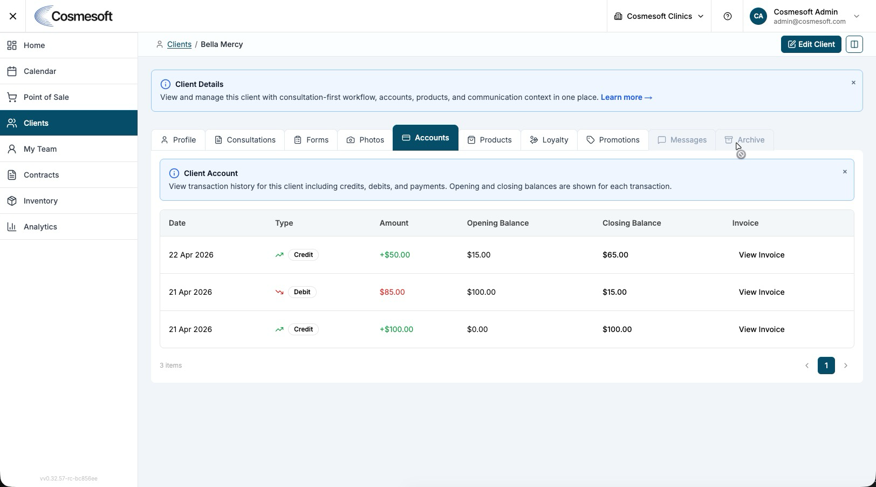Viewport: 876px width, 487px height.
Task: Open the Photos tab
Action: [x=365, y=140]
